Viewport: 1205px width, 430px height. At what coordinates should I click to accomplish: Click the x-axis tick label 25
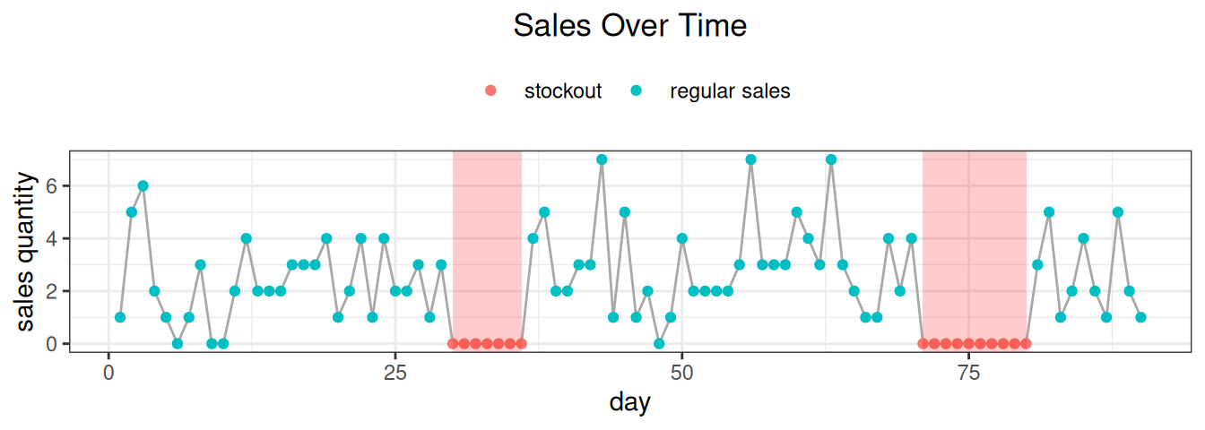(x=395, y=373)
